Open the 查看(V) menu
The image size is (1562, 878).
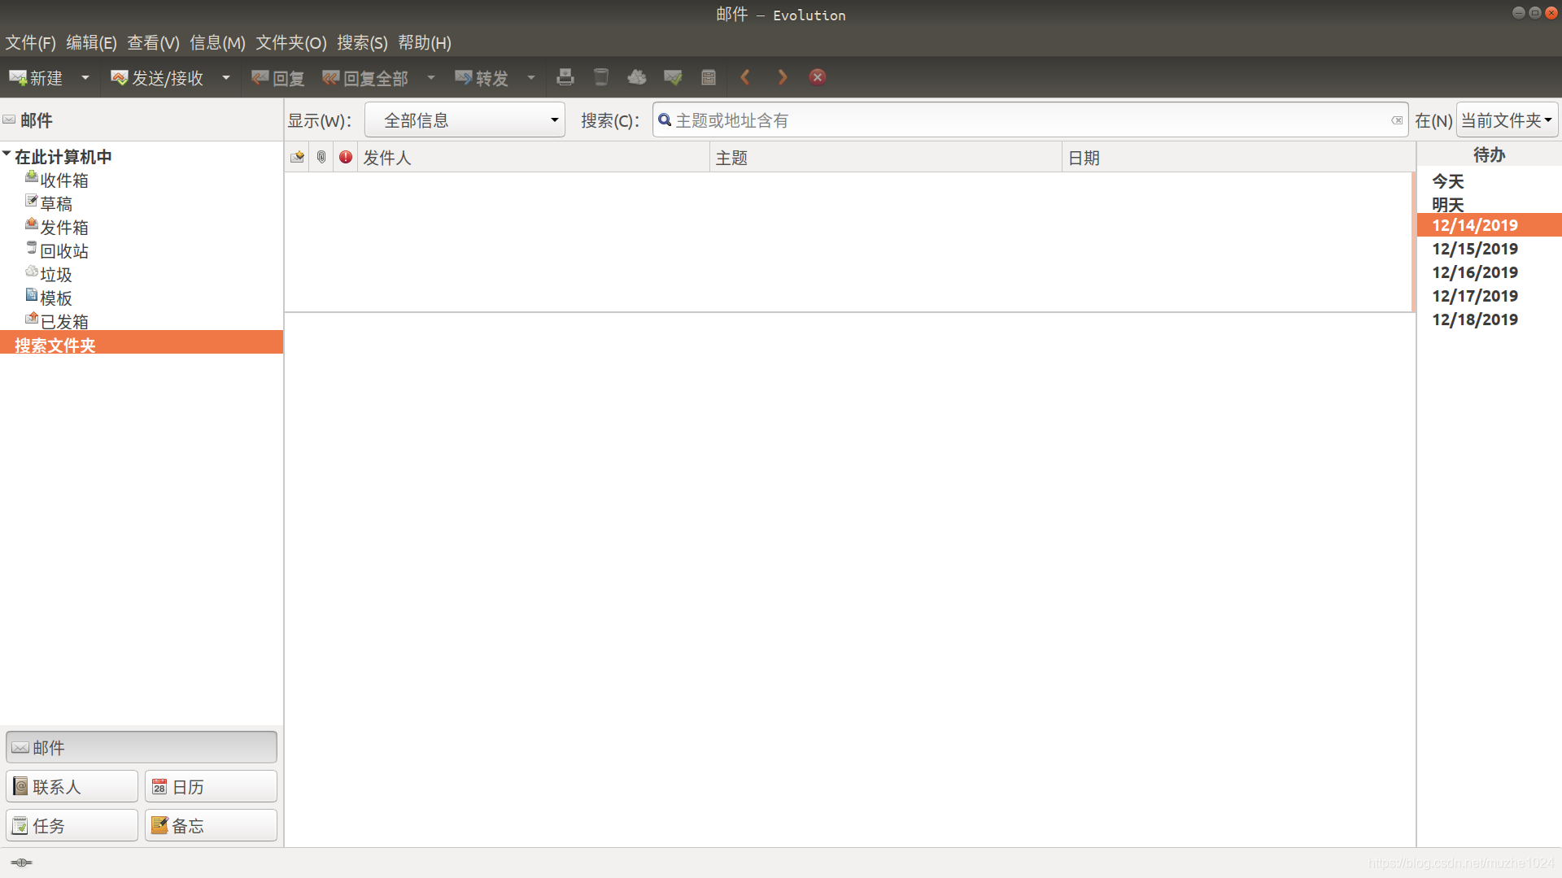153,42
